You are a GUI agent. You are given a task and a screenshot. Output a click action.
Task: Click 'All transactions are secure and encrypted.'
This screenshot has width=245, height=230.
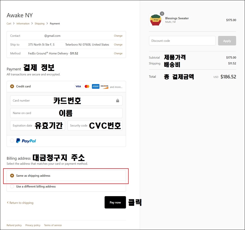pyautogui.click(x=33, y=74)
